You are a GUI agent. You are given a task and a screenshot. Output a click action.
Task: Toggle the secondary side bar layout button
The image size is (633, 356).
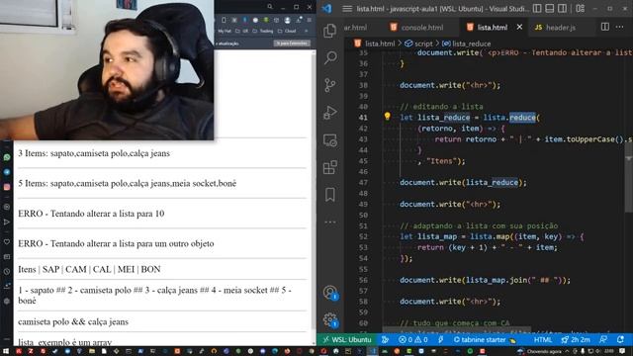point(562,9)
